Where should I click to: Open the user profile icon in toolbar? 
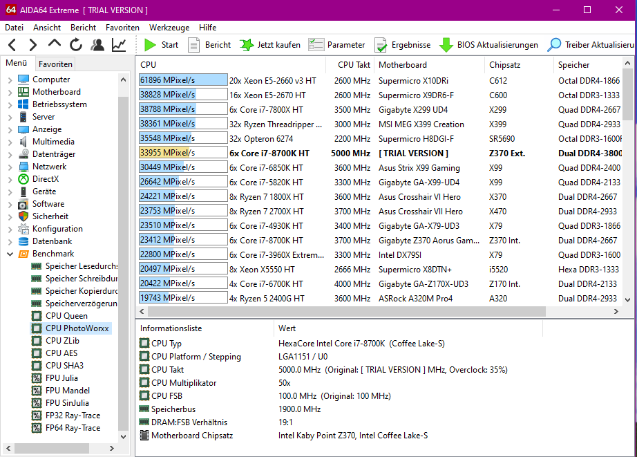(97, 44)
